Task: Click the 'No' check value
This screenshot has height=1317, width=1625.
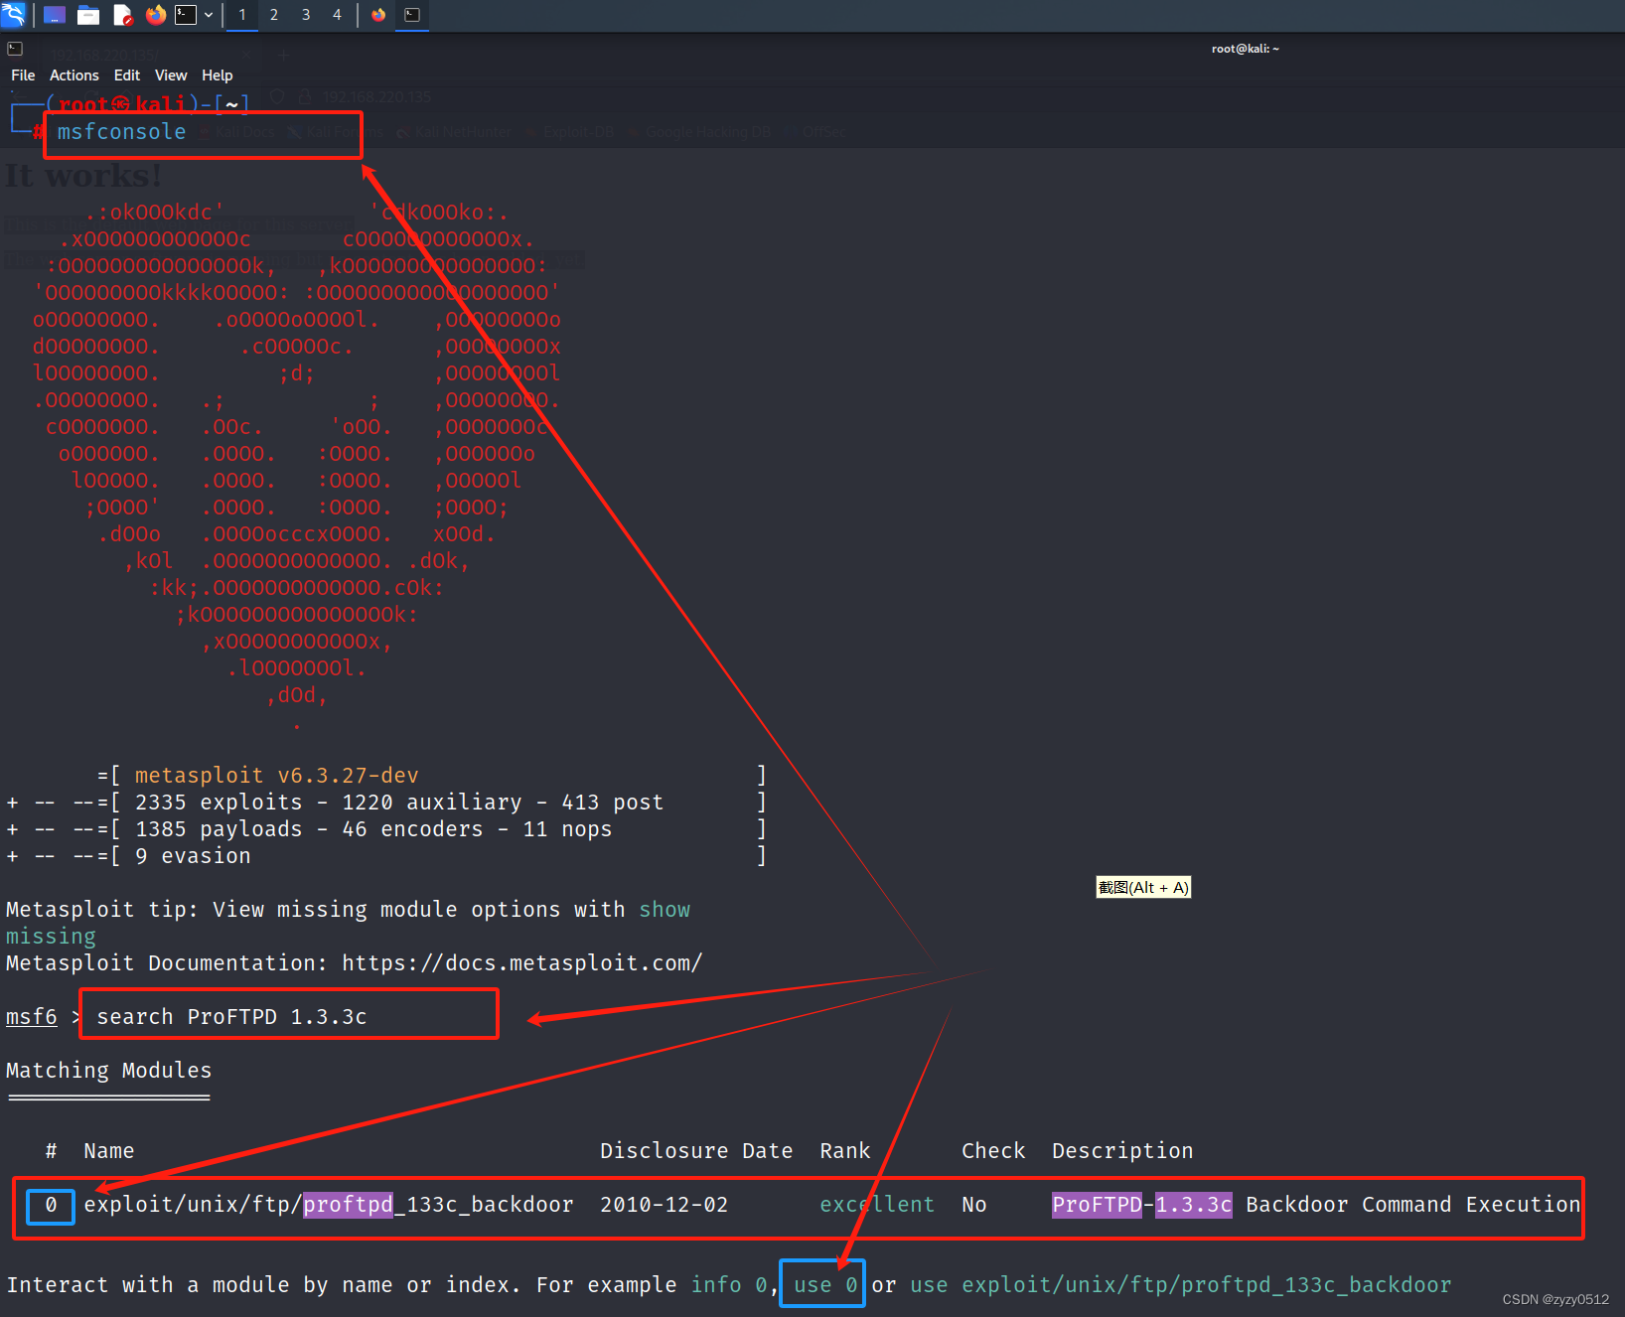Action: [x=974, y=1205]
